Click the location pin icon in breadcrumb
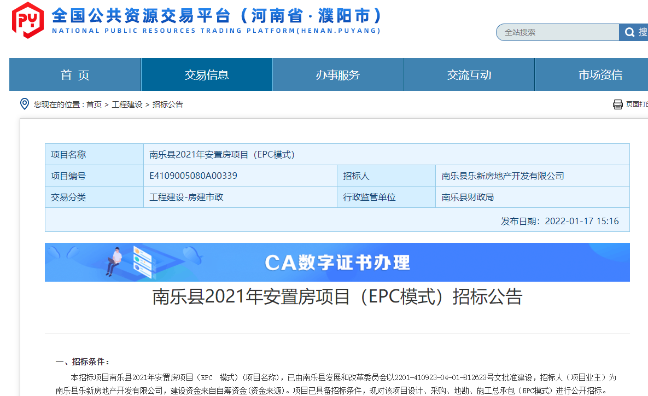 24,104
